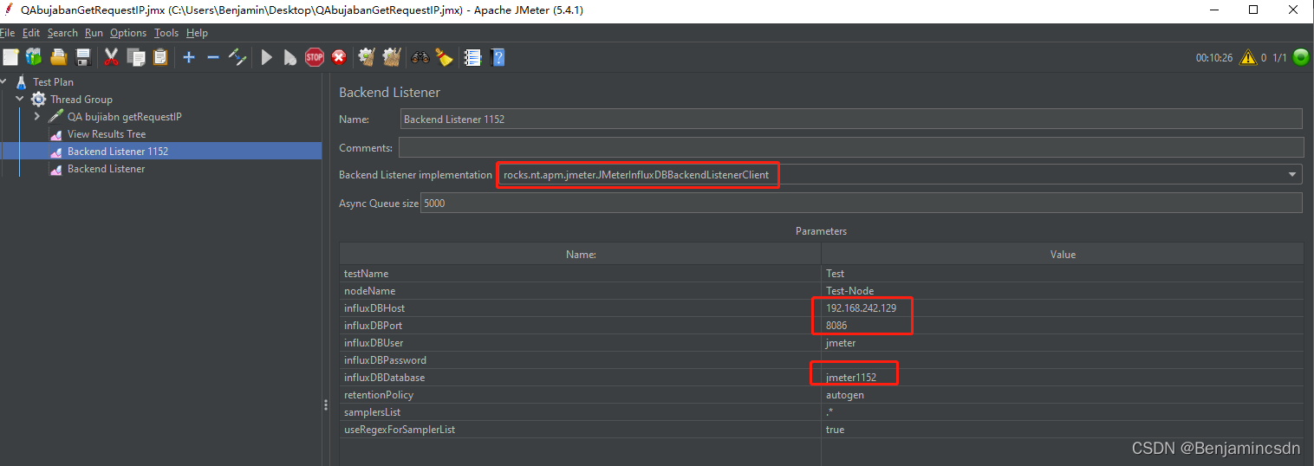Reset search with yellow broom icon

coord(445,57)
